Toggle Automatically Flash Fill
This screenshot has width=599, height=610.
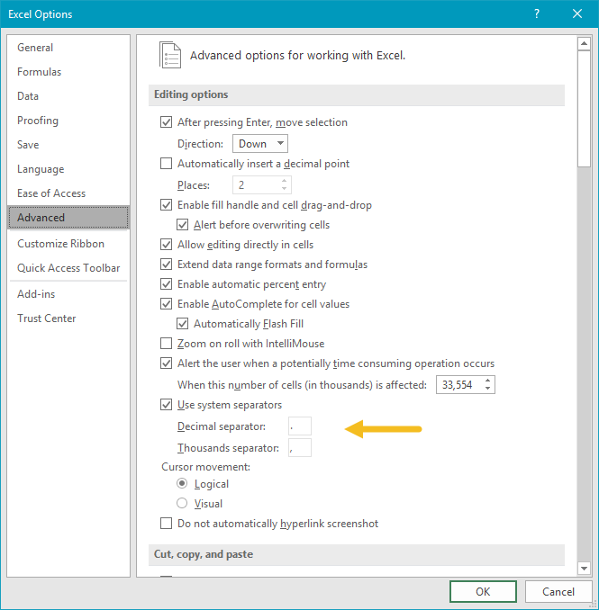click(x=182, y=324)
